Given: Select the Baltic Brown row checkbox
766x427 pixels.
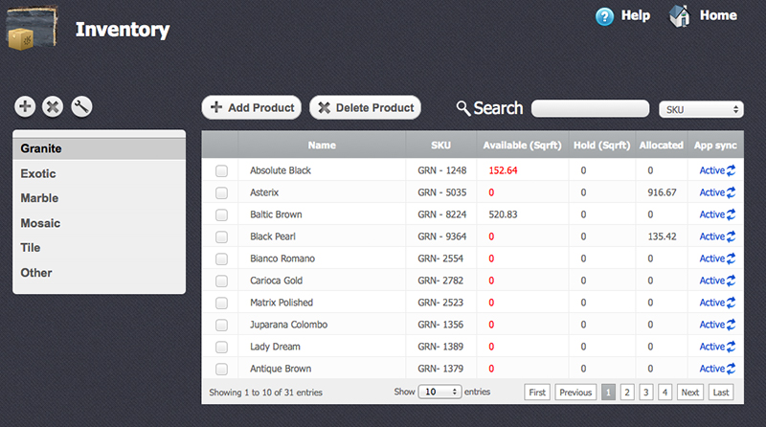Looking at the screenshot, I should click(x=221, y=214).
